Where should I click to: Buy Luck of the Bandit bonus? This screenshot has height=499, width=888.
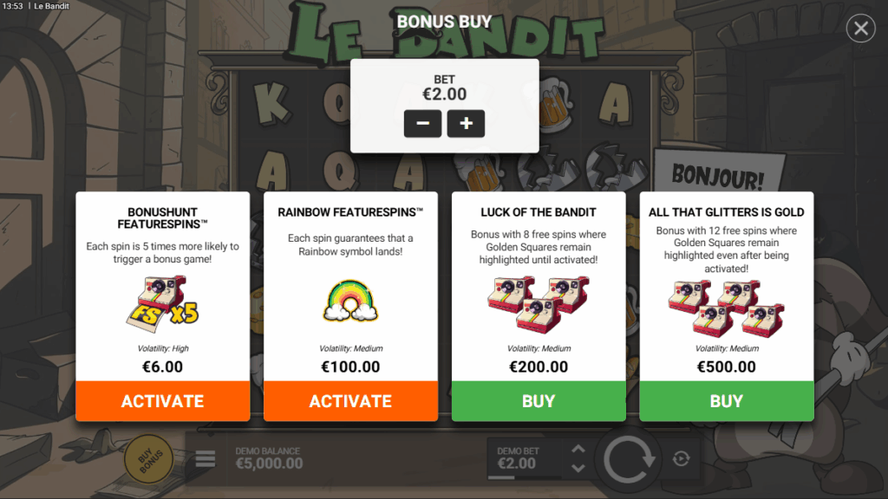539,400
